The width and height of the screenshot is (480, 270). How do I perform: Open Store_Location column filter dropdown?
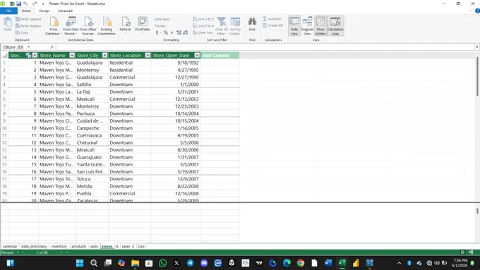pyautogui.click(x=148, y=56)
